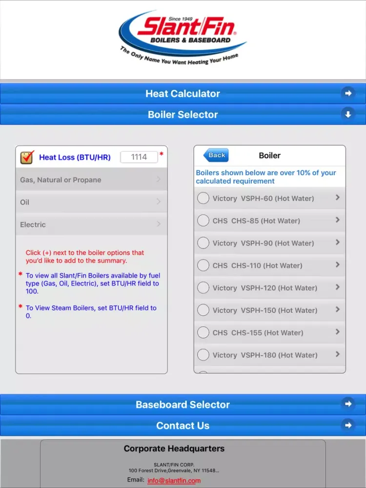Click the Heat Loss checkmark notepad icon

pos(27,157)
